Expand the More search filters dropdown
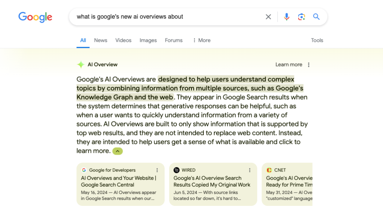The image size is (383, 210). tap(201, 40)
